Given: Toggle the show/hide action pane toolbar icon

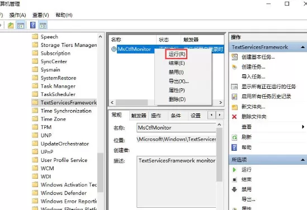Looking at the screenshot, I should click(43, 25).
